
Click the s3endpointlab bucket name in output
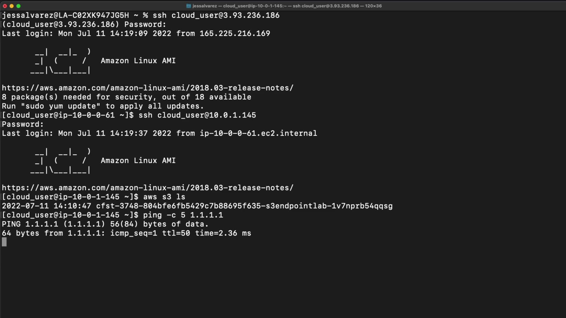coord(244,206)
